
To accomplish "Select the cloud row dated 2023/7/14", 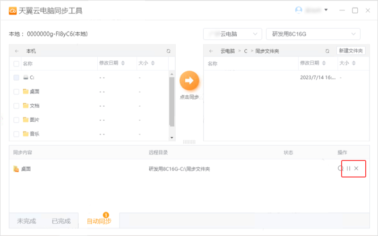I will point(286,77).
